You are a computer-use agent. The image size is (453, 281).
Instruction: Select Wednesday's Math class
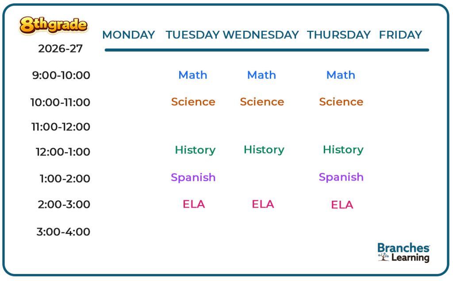point(261,75)
